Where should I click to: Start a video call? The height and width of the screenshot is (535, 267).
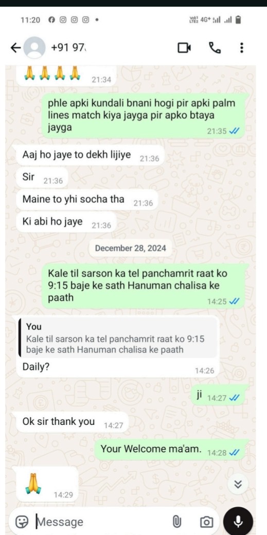click(x=184, y=48)
